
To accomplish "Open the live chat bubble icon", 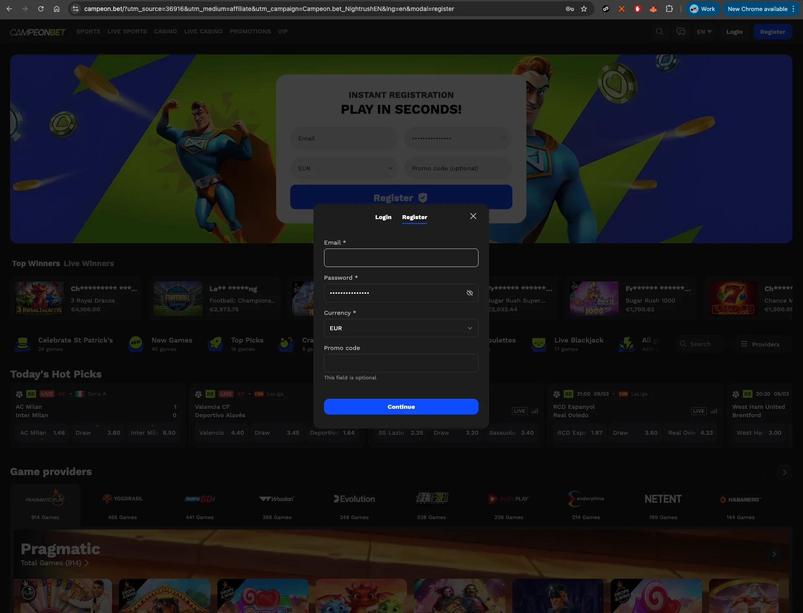I will coord(681,32).
